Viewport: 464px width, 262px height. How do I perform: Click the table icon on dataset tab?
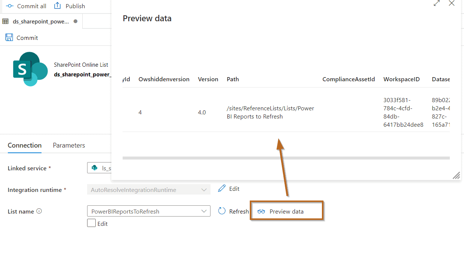tap(6, 21)
